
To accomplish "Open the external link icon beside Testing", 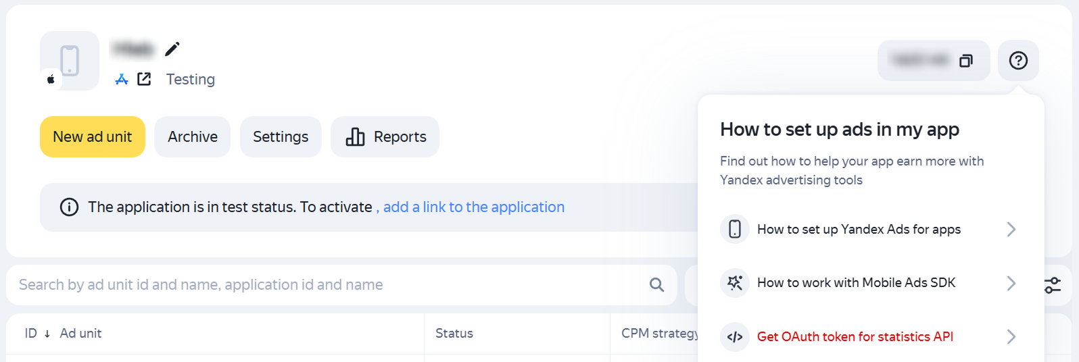I will click(x=144, y=79).
